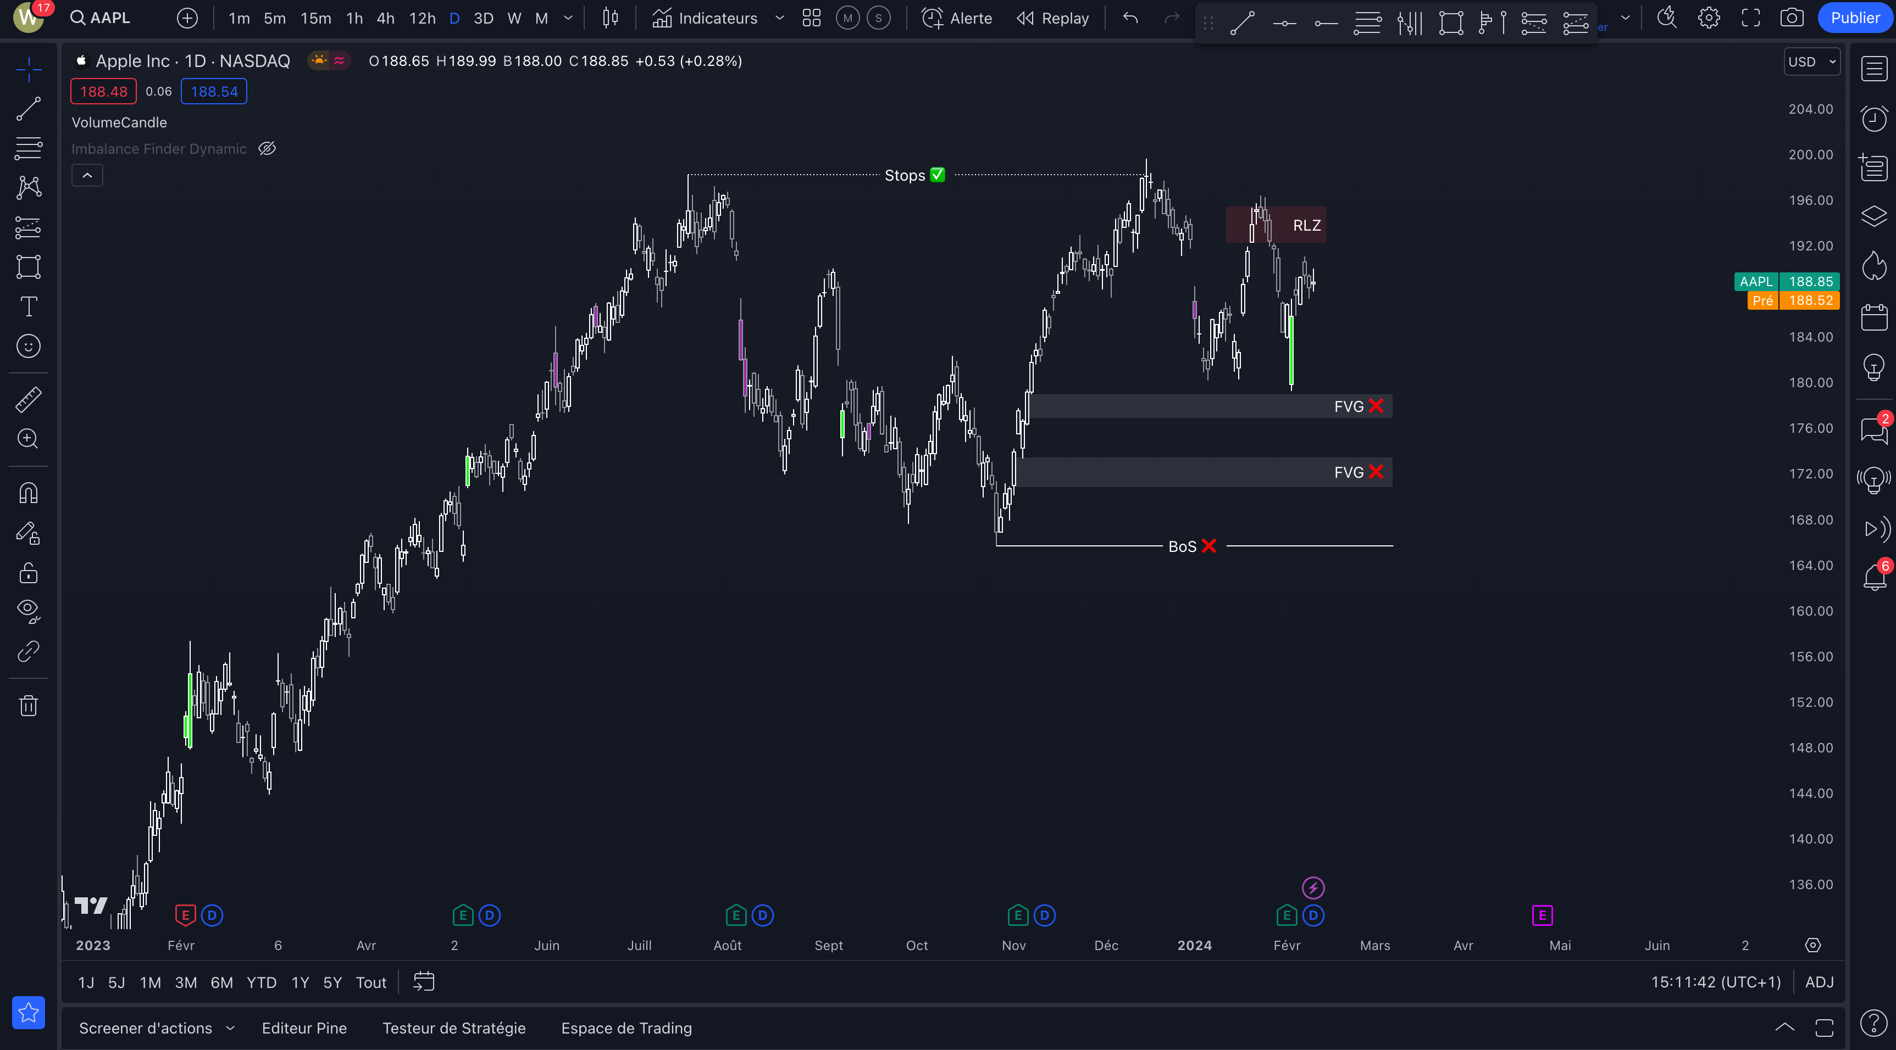The height and width of the screenshot is (1050, 1896).
Task: Toggle lock all drawings
Action: [x=29, y=572]
